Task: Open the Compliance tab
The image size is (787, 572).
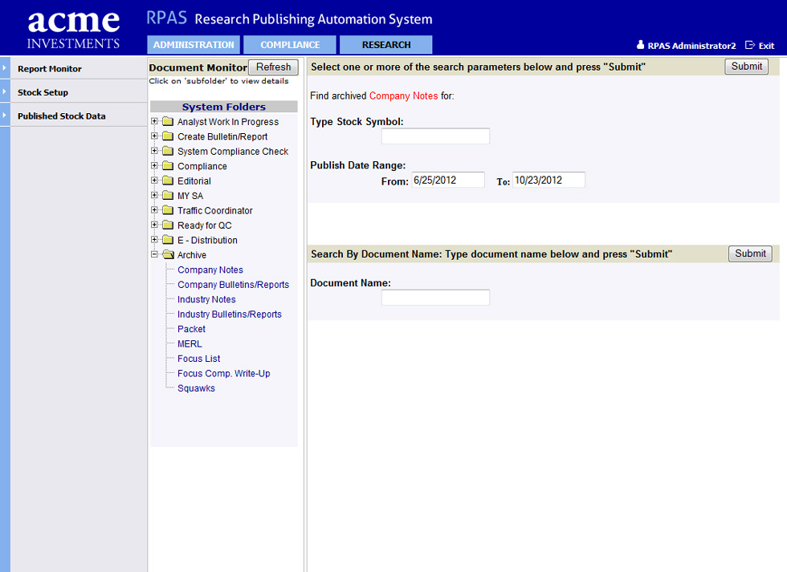Action: click(x=290, y=45)
